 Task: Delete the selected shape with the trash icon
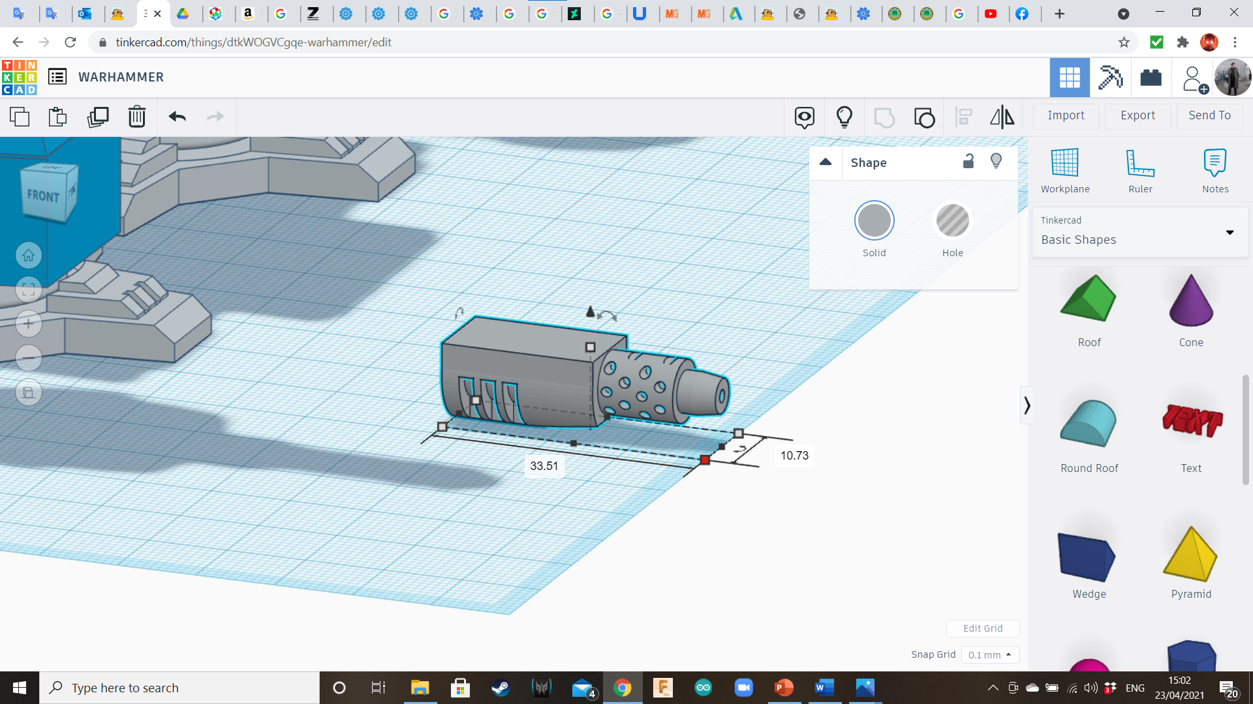coord(136,117)
